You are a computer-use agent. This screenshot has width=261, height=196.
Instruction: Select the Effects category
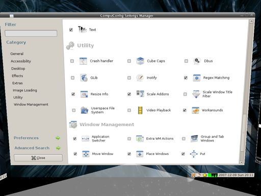tap(17, 76)
